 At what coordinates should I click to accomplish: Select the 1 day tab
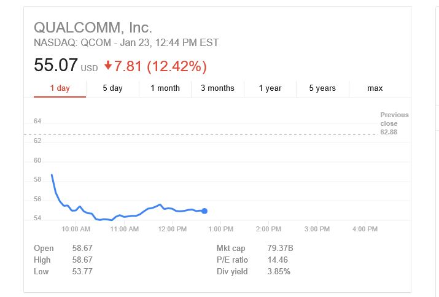pyautogui.click(x=60, y=88)
